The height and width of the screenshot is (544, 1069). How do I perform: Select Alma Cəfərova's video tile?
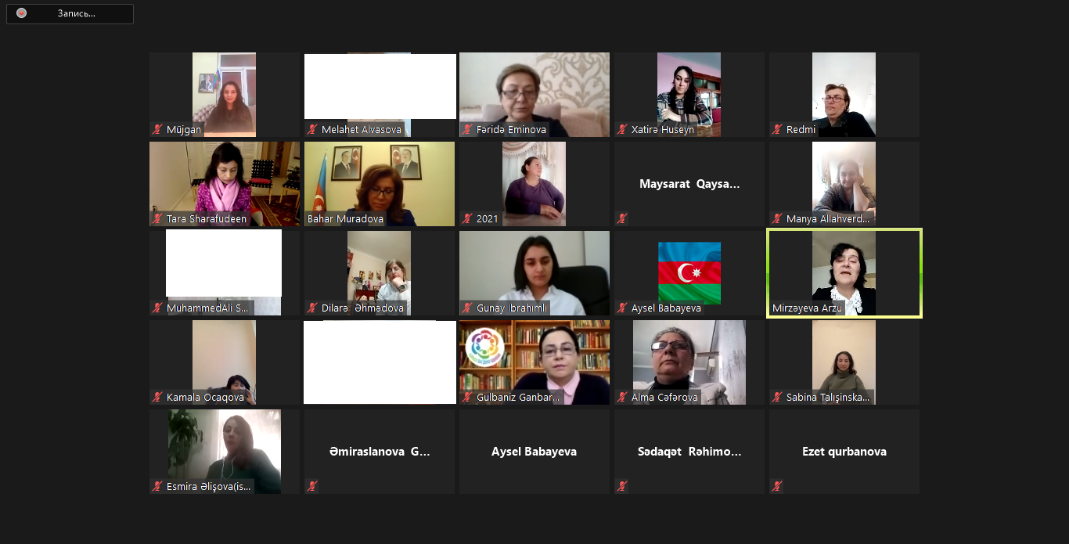point(689,362)
